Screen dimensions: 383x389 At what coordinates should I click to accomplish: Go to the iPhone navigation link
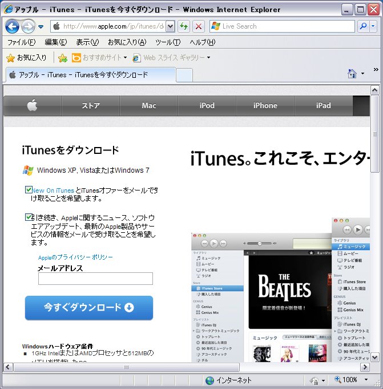coord(265,106)
